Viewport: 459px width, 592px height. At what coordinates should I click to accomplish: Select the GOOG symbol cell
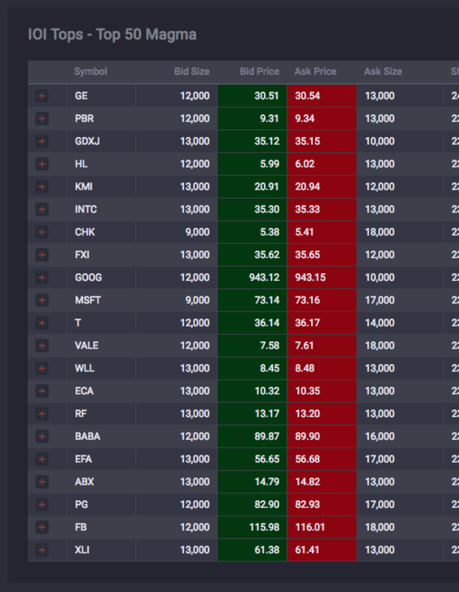coord(101,277)
